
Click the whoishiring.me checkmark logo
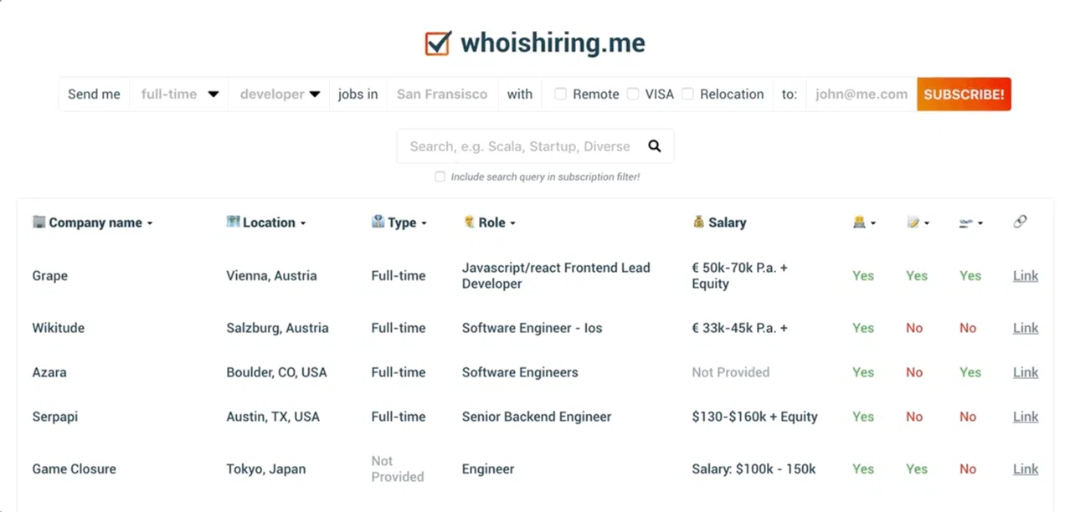pos(438,43)
